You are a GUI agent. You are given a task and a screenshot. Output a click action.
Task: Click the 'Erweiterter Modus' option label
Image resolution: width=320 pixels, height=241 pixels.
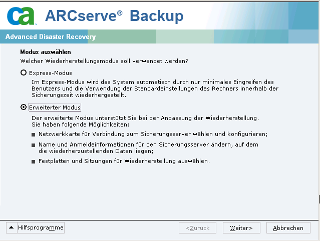55,107
